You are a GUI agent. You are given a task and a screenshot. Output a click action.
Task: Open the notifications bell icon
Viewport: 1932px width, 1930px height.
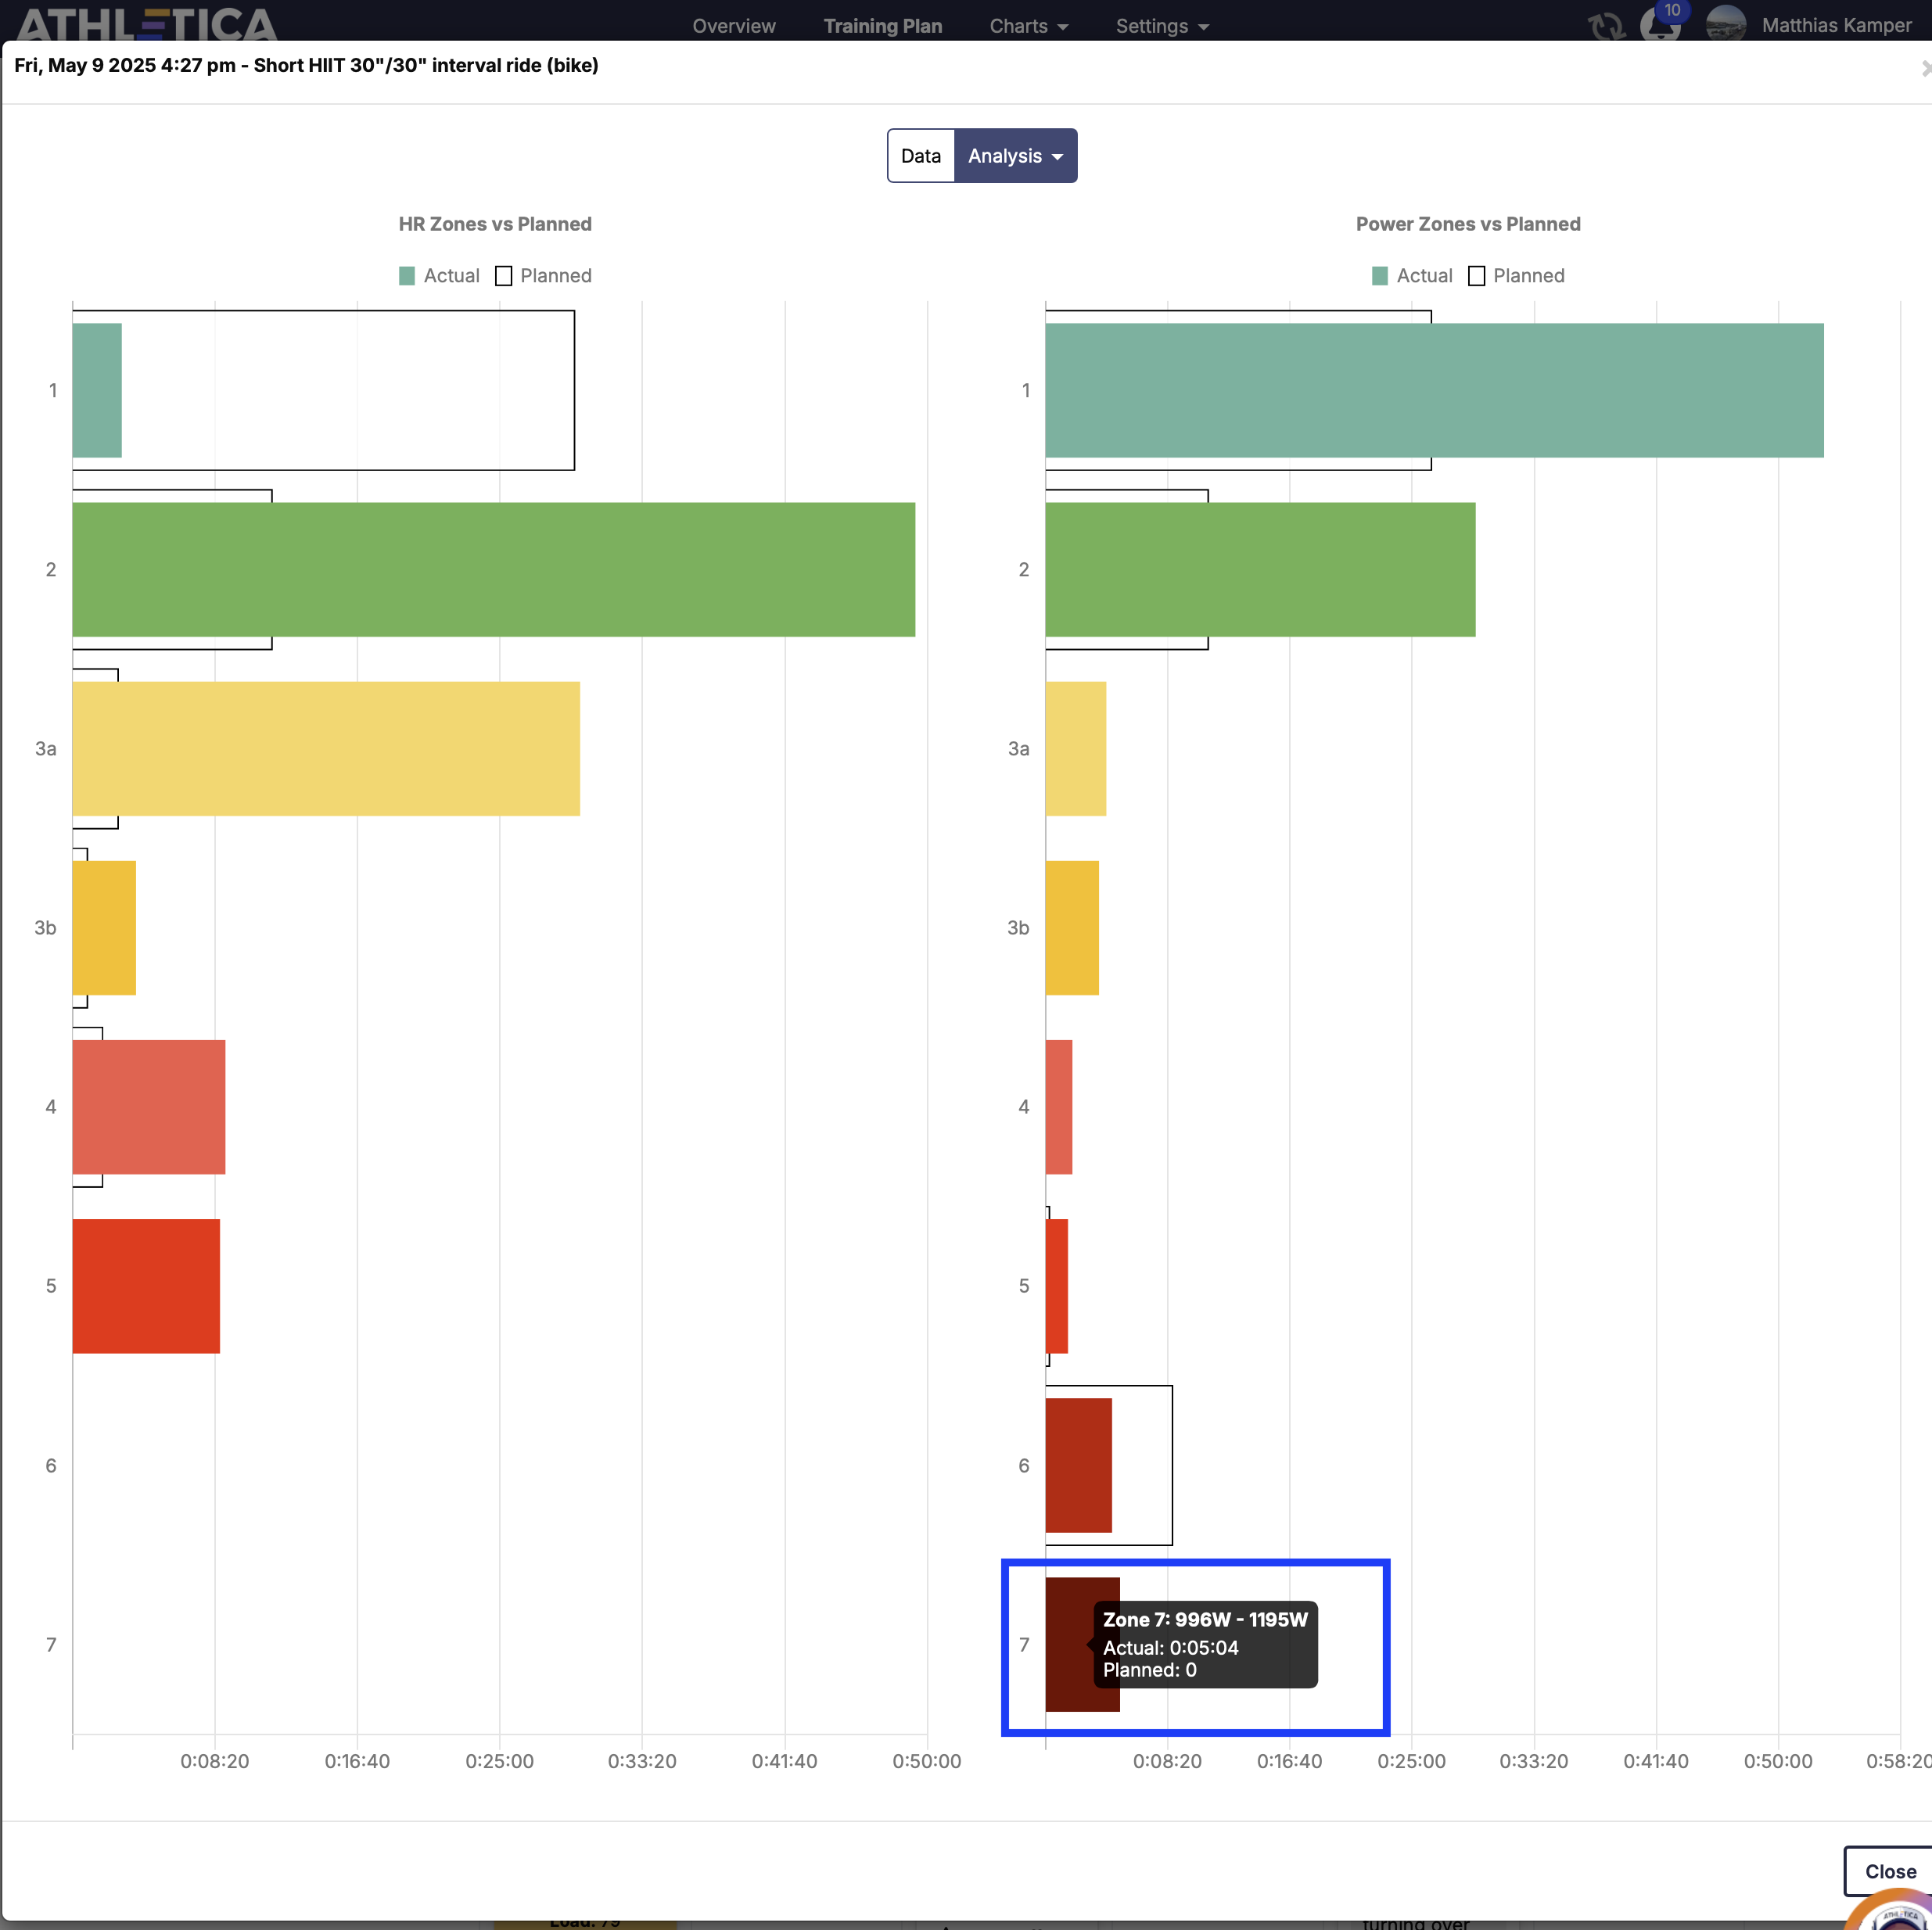[1659, 29]
